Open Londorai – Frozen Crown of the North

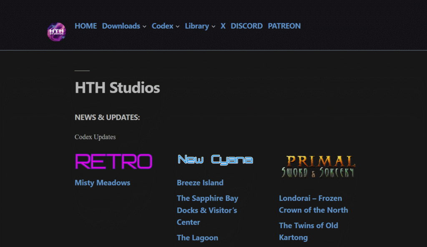point(313,204)
